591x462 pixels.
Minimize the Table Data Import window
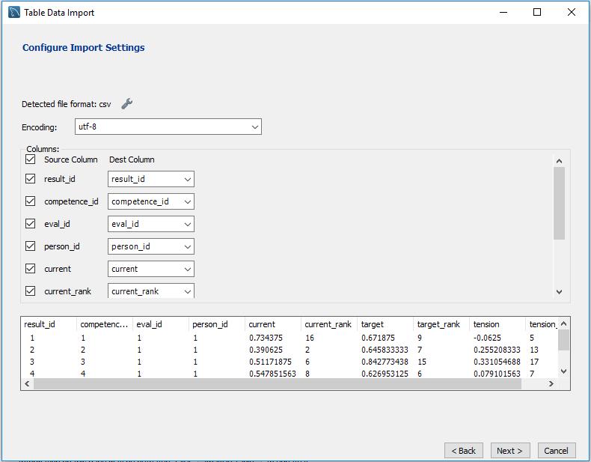click(503, 12)
